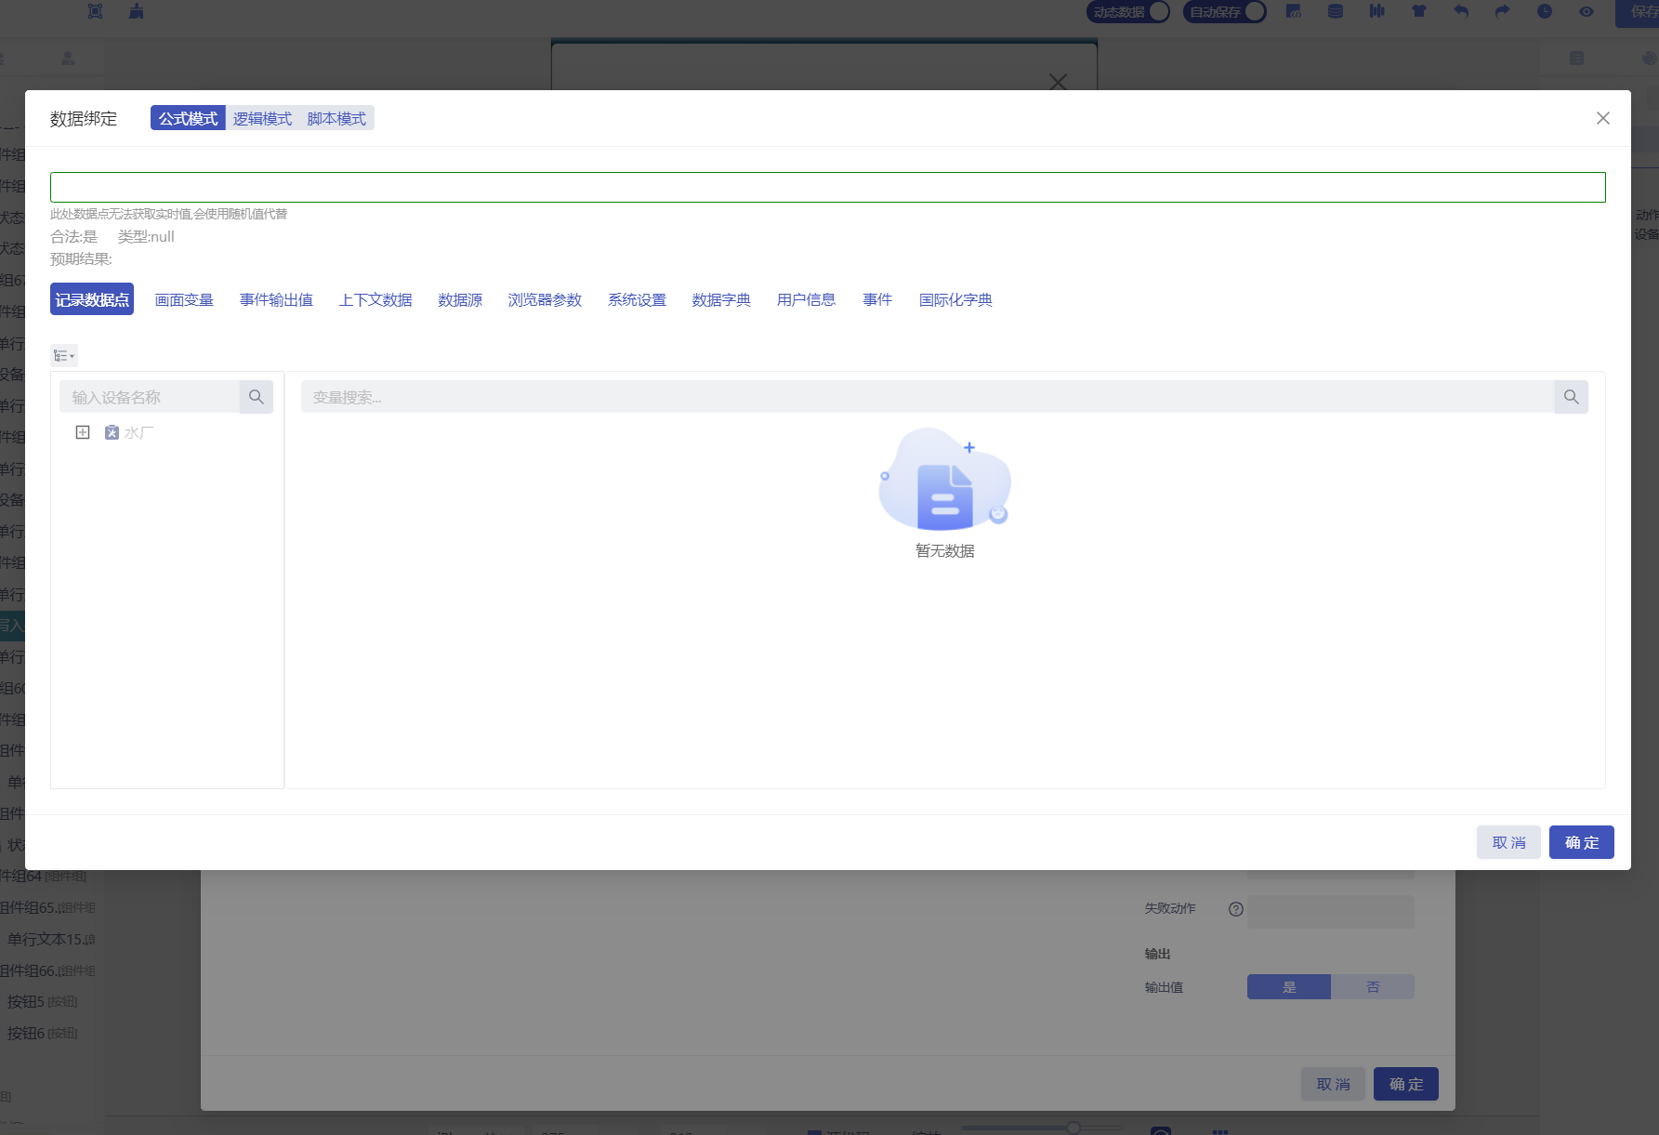The width and height of the screenshot is (1659, 1135).
Task: Focus the formula expression input box
Action: pyautogui.click(x=827, y=187)
